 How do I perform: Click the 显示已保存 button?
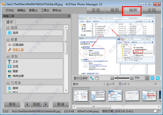point(81,78)
